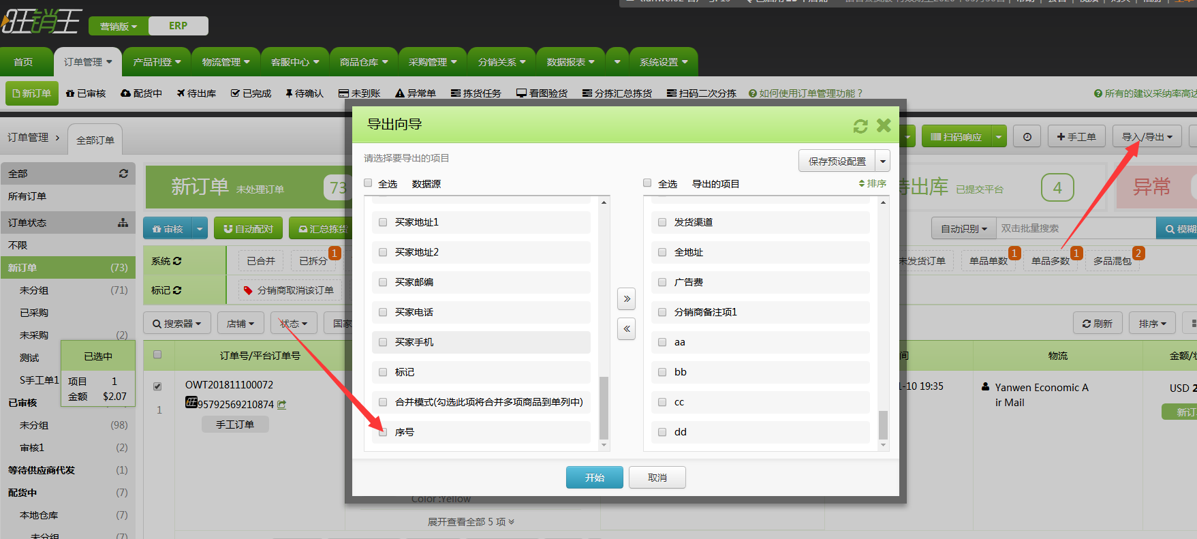Open the 产品刊登 main menu

pyautogui.click(x=157, y=62)
